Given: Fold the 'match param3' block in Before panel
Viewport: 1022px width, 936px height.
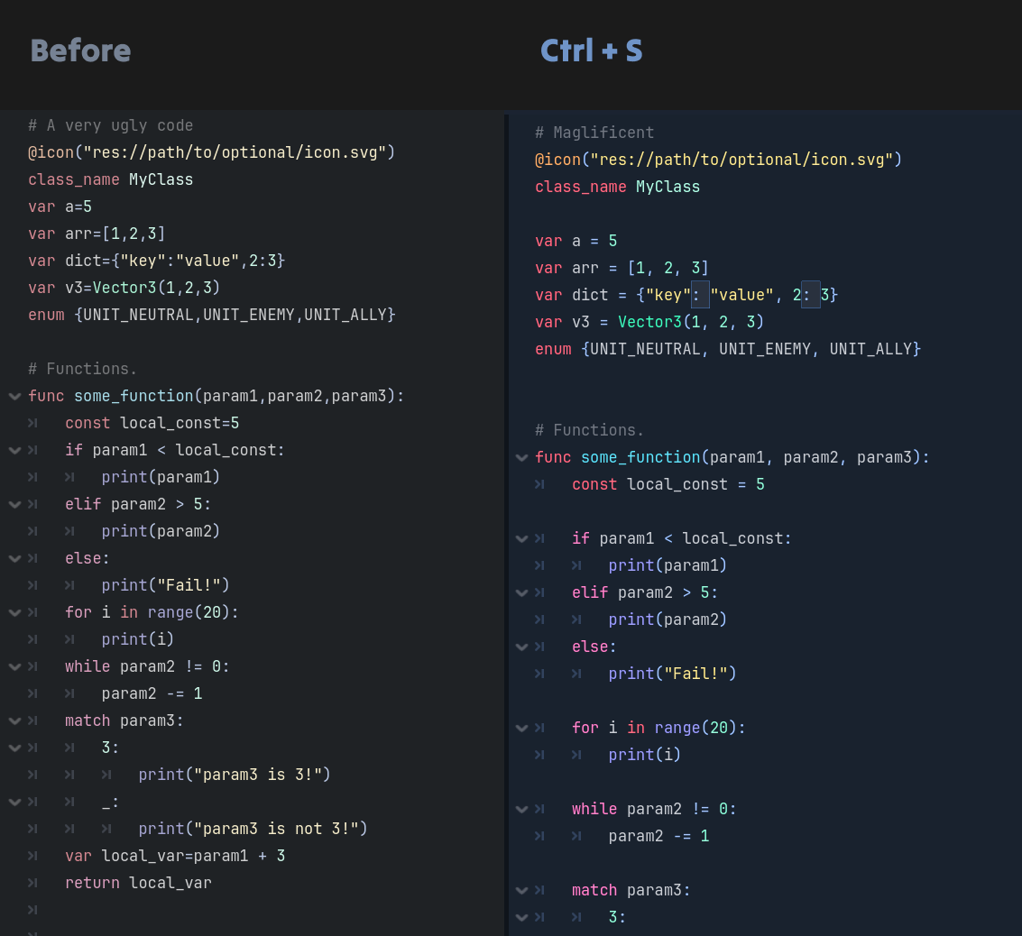Looking at the screenshot, I should point(14,720).
